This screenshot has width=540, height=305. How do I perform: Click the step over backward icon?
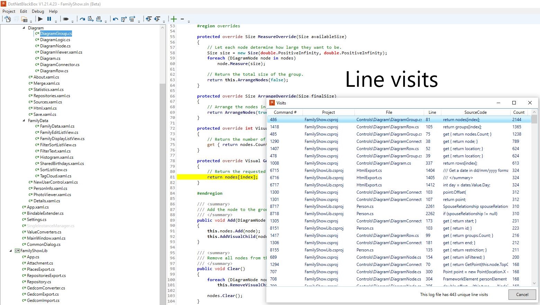pyautogui.click(x=132, y=19)
